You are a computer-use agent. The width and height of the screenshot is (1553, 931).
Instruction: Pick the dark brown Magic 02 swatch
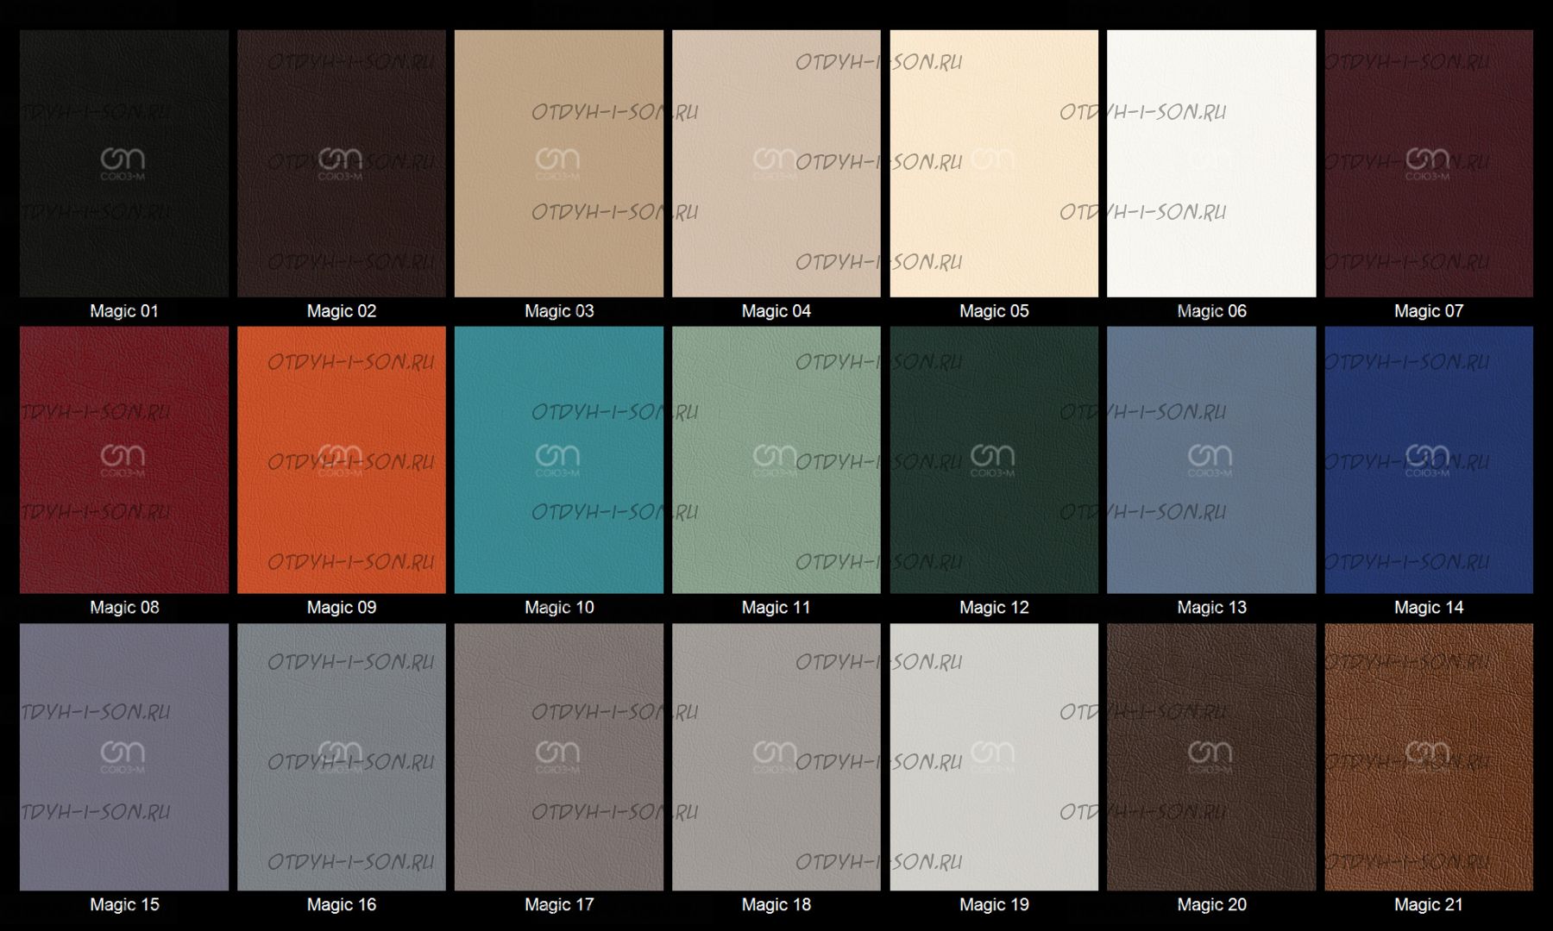pyautogui.click(x=342, y=164)
